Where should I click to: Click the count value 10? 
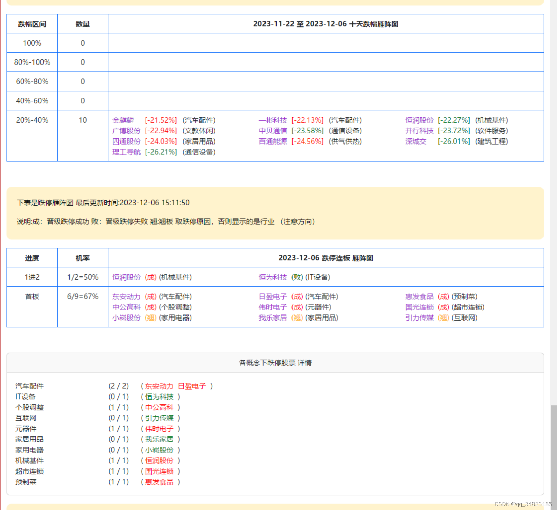(x=83, y=120)
